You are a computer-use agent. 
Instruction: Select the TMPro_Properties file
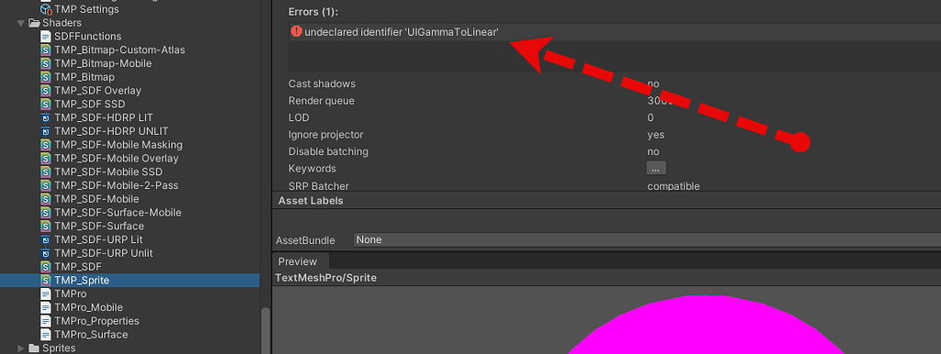click(x=96, y=321)
